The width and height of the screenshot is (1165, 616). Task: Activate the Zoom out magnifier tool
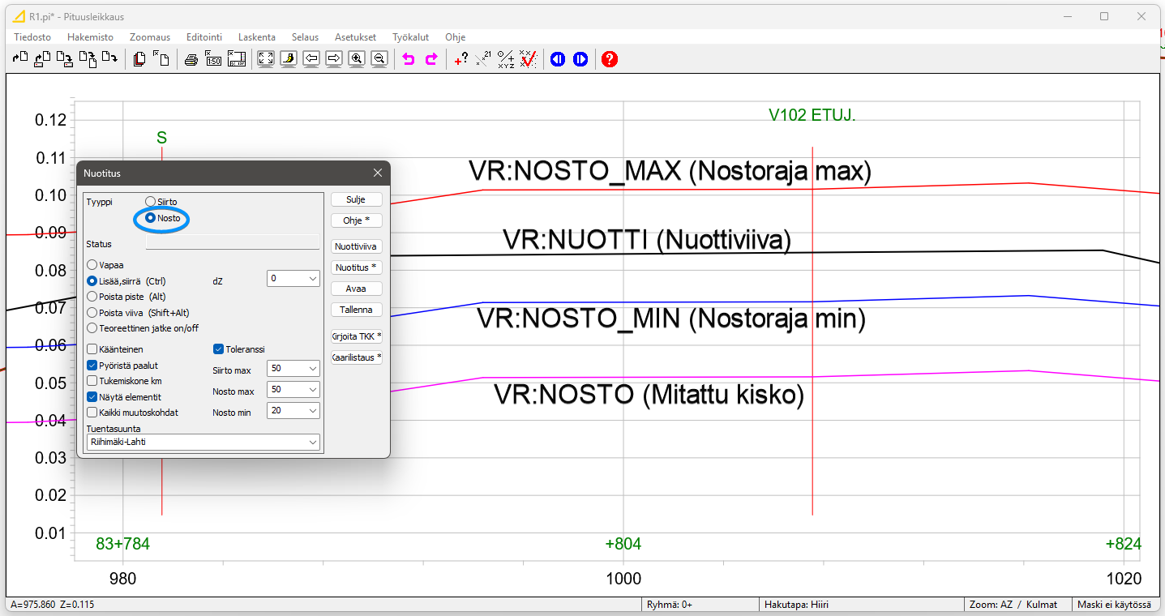point(379,58)
